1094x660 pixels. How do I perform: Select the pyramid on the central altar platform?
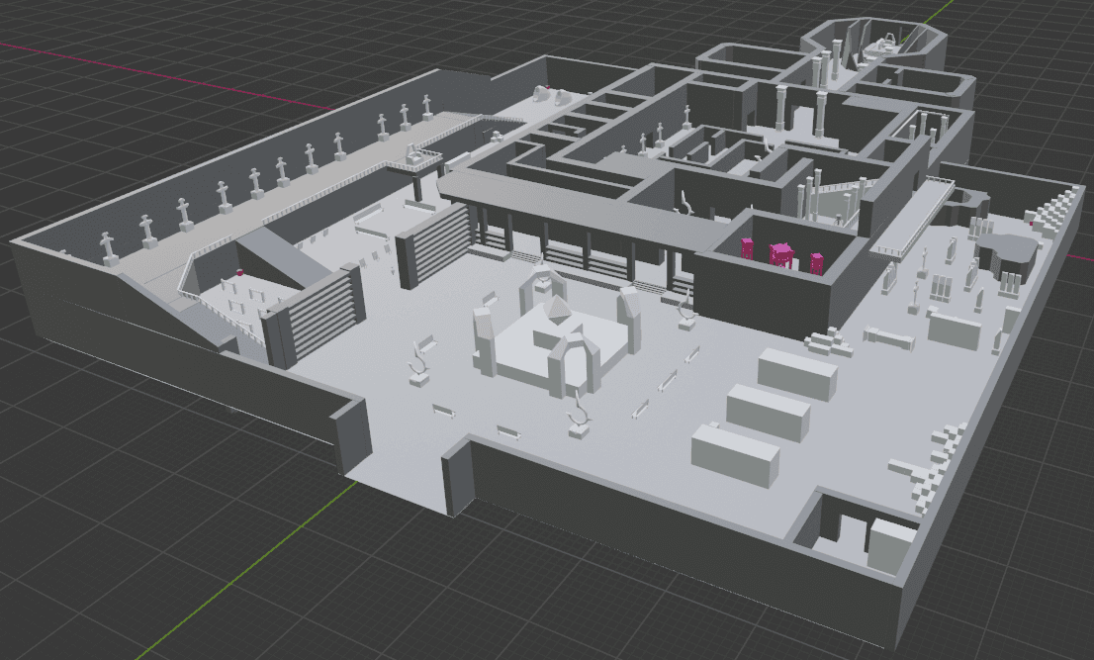556,310
